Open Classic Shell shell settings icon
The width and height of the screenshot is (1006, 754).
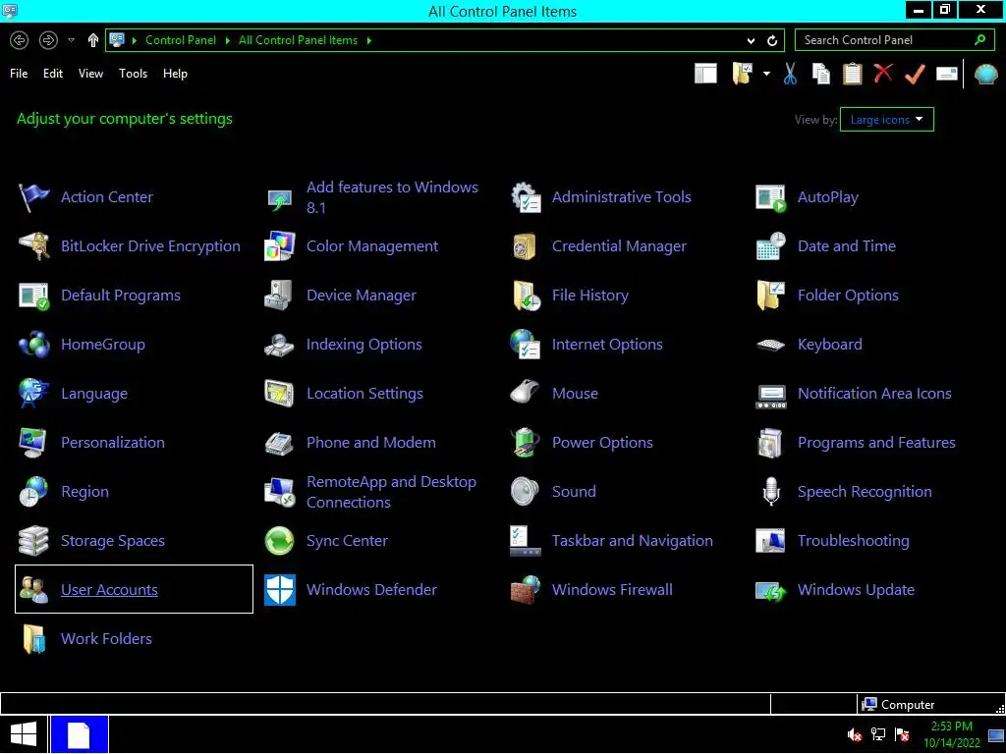coord(986,74)
